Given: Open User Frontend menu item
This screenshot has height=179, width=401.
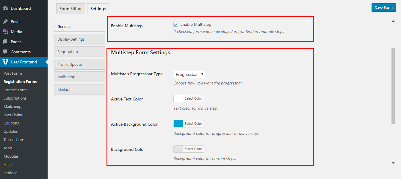Looking at the screenshot, I should pyautogui.click(x=24, y=62).
